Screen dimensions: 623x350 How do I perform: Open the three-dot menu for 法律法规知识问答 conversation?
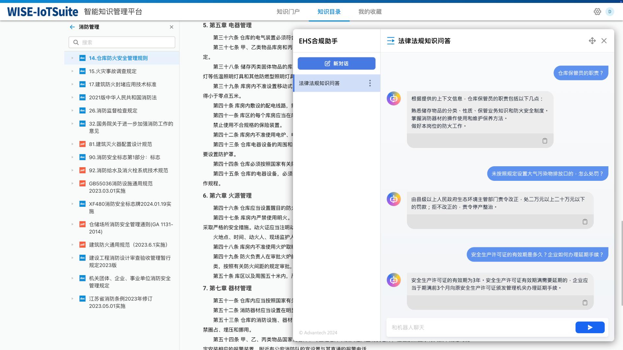[x=370, y=83]
